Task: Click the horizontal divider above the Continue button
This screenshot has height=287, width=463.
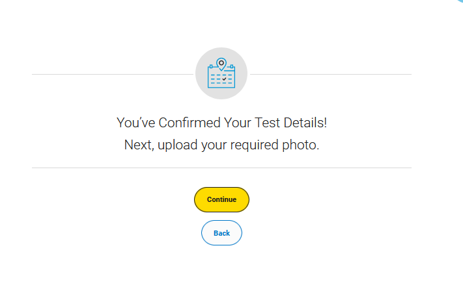Action: 221,168
